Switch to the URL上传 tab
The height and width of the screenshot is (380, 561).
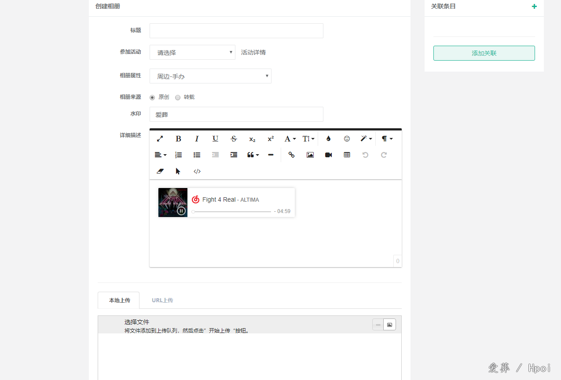coord(162,300)
